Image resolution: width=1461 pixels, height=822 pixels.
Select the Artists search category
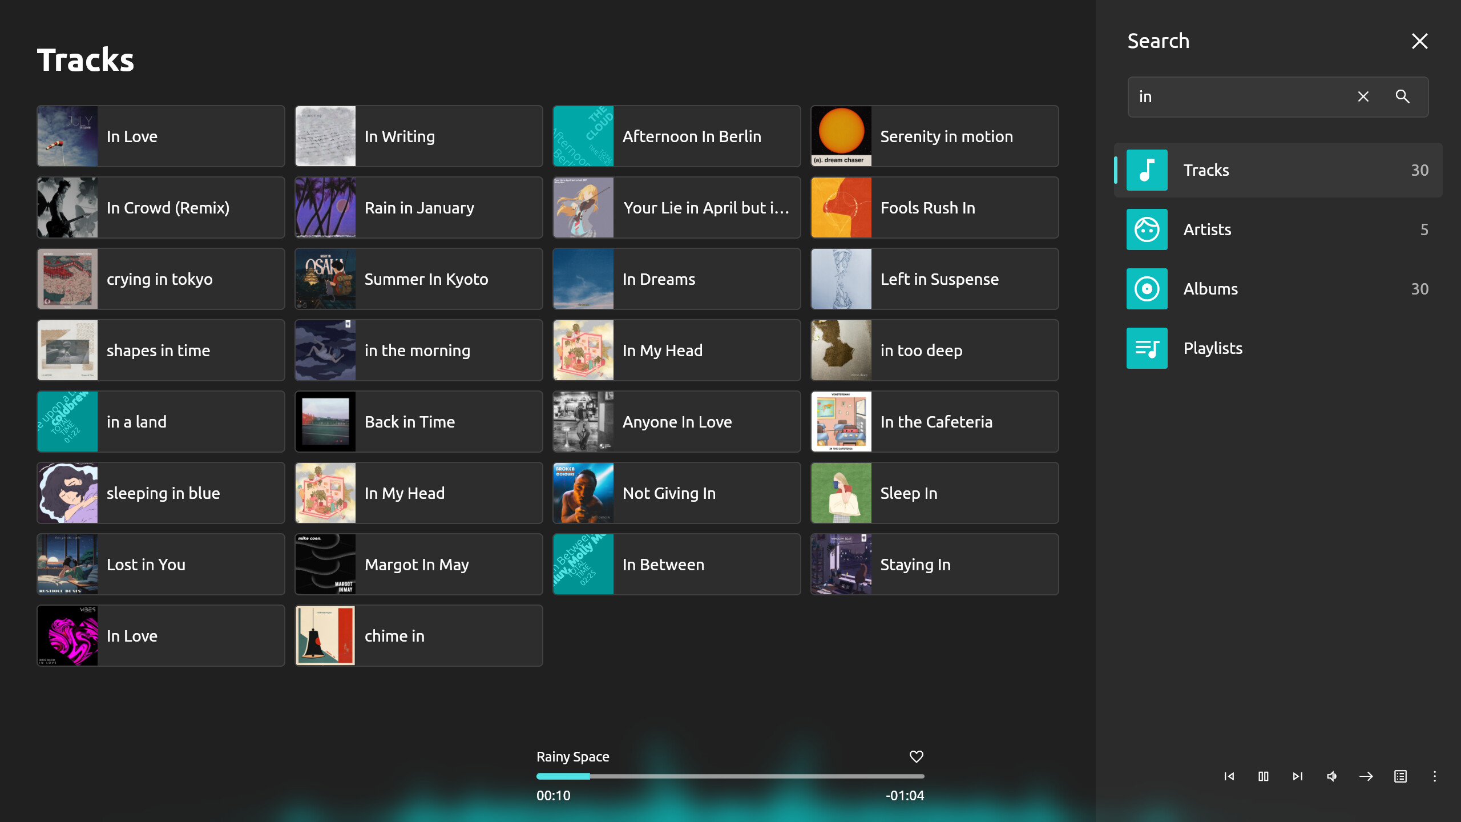click(x=1278, y=229)
